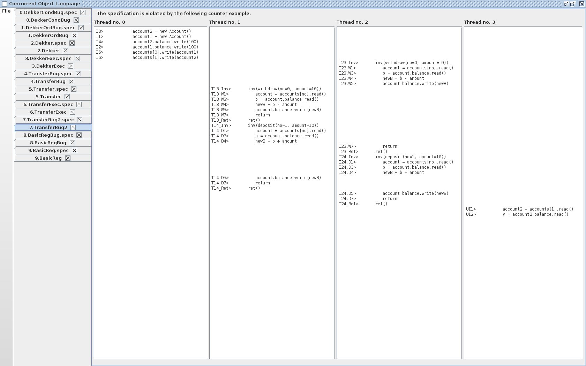The image size is (586, 366).
Task: Close the 5.Transfer tab
Action: coord(67,97)
